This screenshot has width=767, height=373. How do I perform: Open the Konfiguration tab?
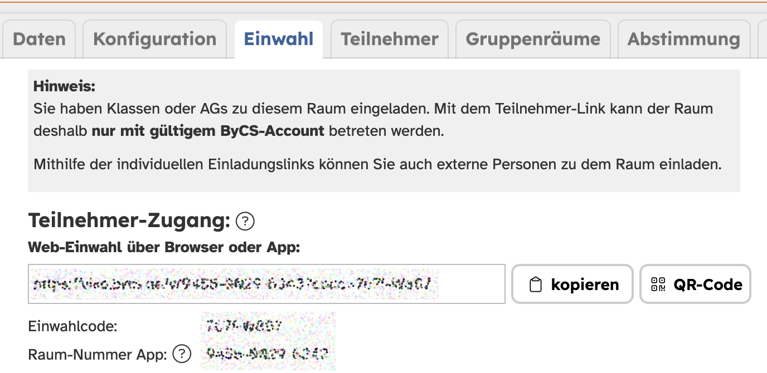click(154, 39)
